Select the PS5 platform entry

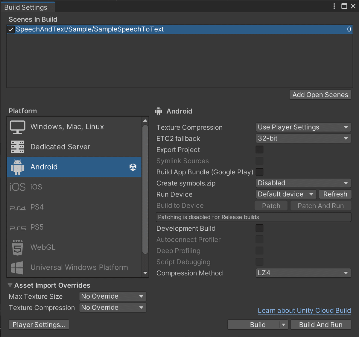74,227
